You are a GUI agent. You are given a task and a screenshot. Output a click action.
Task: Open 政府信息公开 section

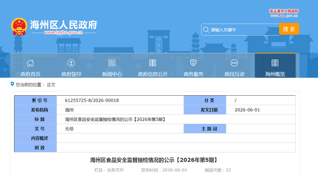click(153, 74)
